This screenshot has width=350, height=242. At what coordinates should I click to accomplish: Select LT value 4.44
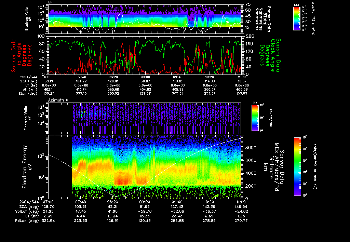pyautogui.click(x=80, y=216)
